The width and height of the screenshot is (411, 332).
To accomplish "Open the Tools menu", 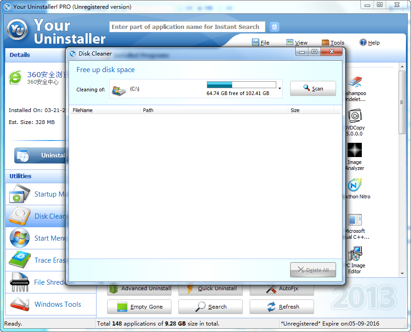I will click(x=333, y=42).
